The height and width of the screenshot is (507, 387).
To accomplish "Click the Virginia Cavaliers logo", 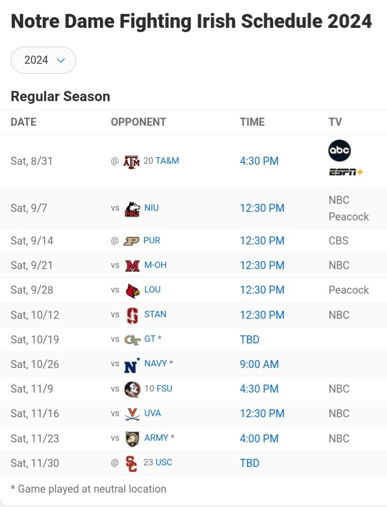I will (x=132, y=413).
